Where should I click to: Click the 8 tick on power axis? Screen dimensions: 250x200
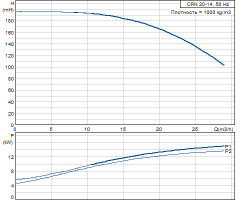[12, 171]
